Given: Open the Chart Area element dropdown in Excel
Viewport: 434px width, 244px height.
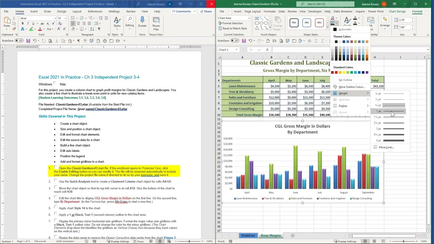Looking at the screenshot, I should pos(249,18).
